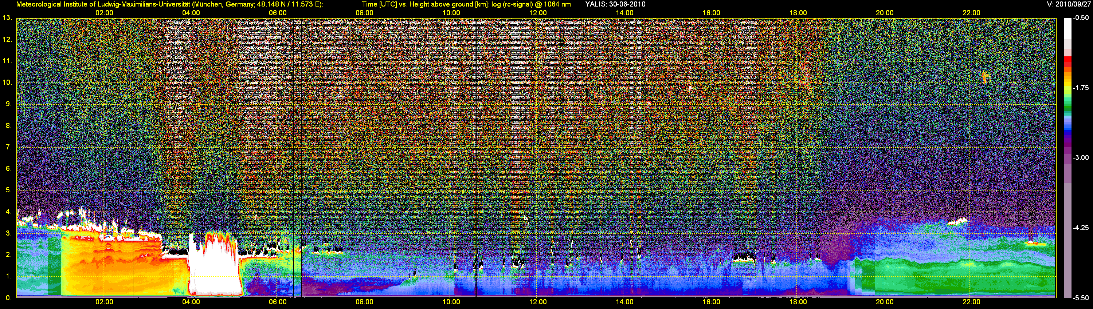Screen dimensions: 1093x309
Task: Click the '8.' height axis label
Action: (8, 125)
